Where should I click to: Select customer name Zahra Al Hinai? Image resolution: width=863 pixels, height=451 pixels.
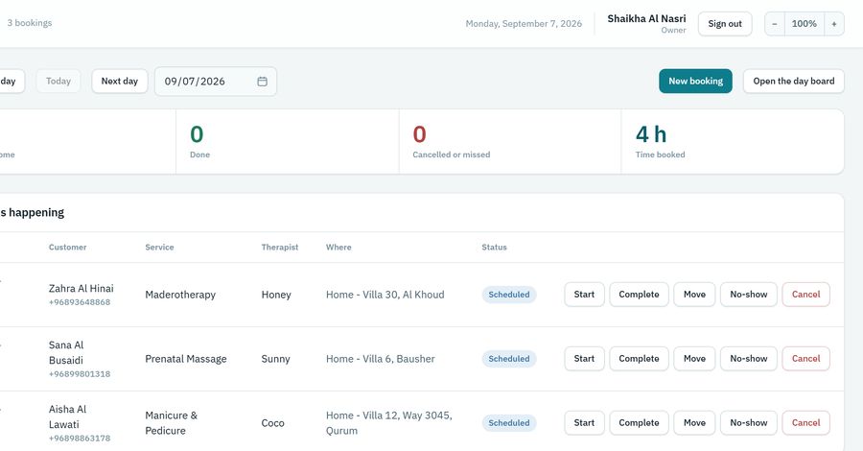pyautogui.click(x=81, y=289)
